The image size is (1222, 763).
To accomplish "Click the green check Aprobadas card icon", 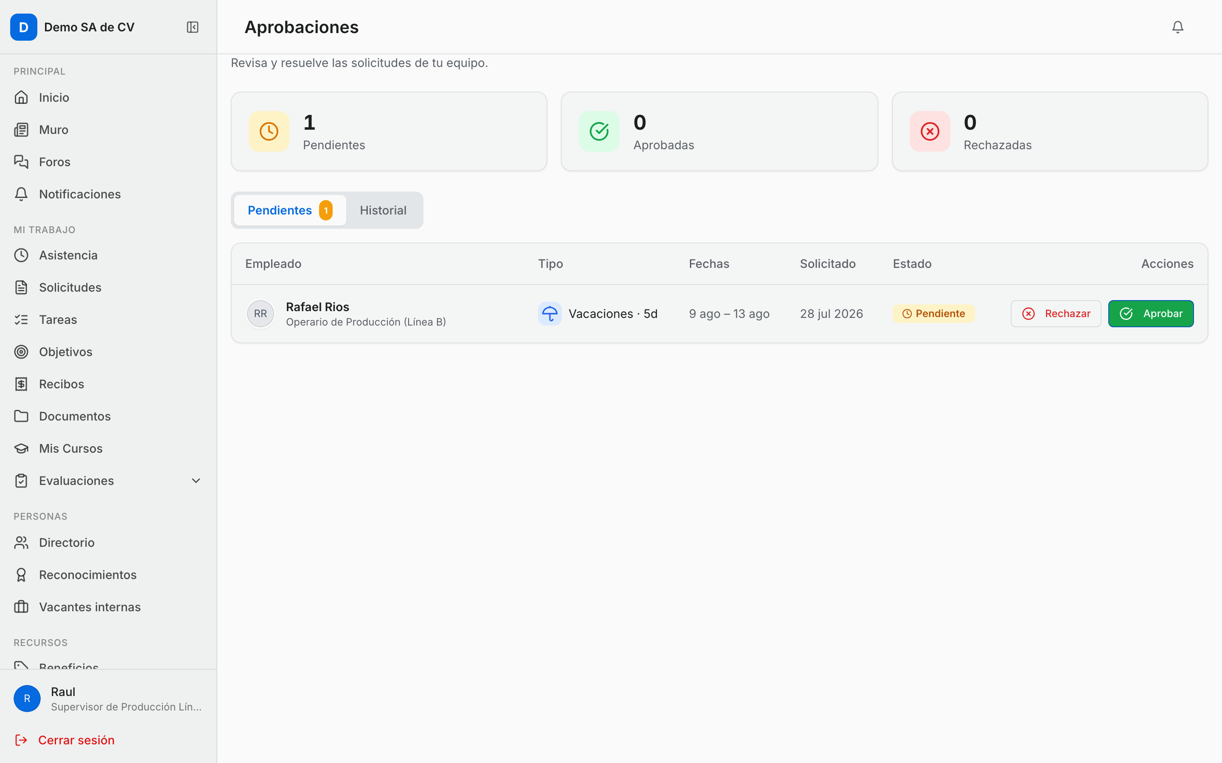I will 600,131.
